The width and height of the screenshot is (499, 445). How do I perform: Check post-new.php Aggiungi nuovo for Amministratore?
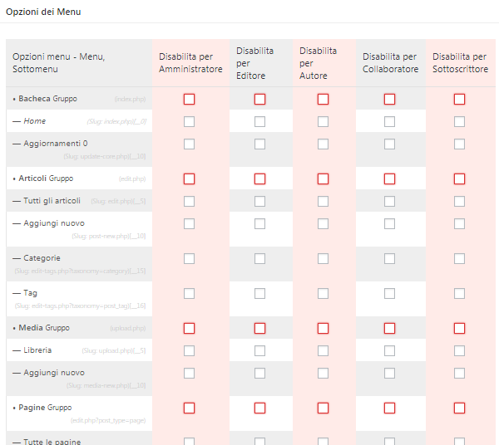[x=189, y=223]
